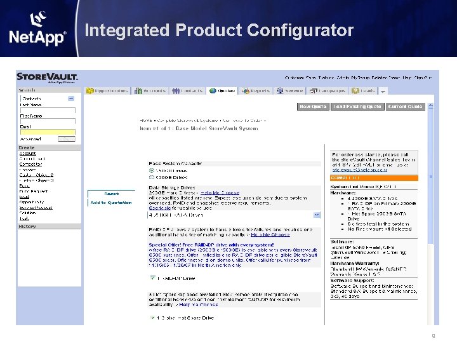This screenshot has height=343, width=457.
Task: Click the History section header
Action: (50, 226)
